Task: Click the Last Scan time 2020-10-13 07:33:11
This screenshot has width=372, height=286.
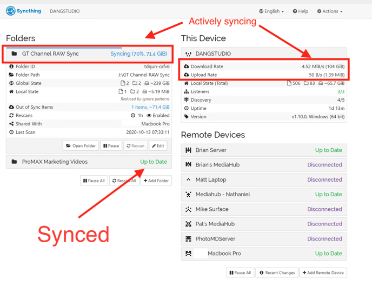Action: pyautogui.click(x=148, y=132)
